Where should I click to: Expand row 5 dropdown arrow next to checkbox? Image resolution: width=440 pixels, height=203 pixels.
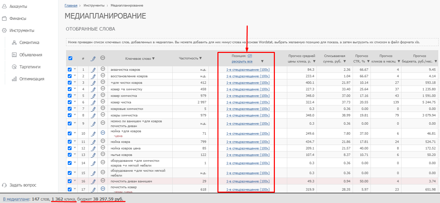tap(75, 95)
